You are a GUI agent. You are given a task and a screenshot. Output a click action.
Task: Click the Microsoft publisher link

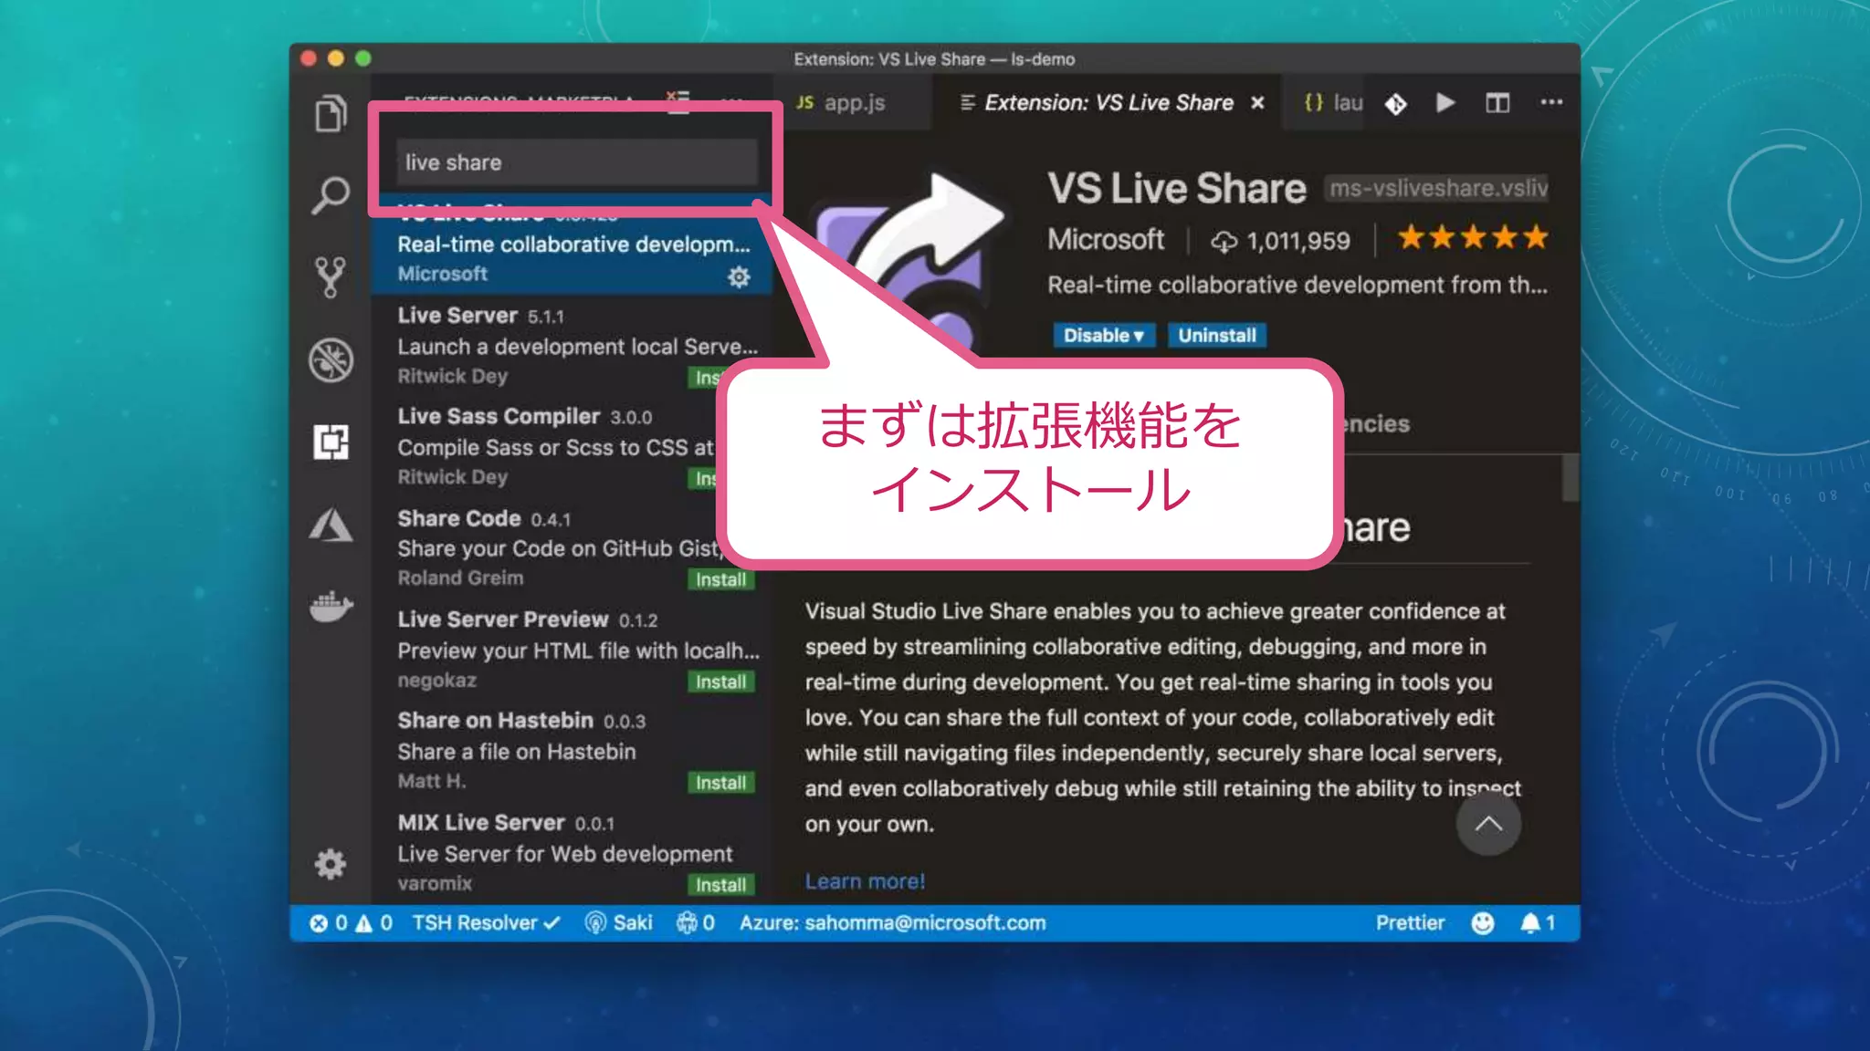1106,239
